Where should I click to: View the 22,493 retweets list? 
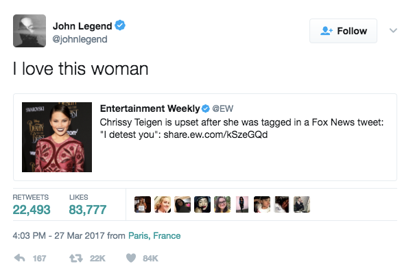[32, 210]
